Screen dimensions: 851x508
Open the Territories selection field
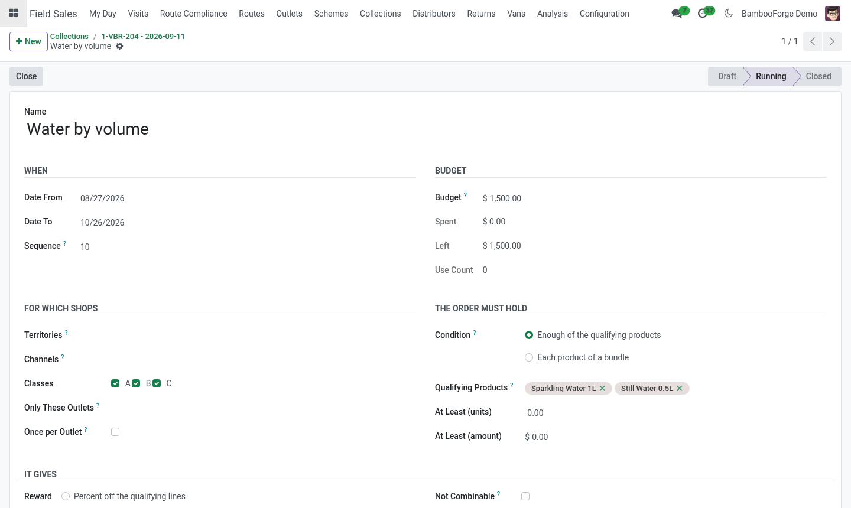coord(263,335)
